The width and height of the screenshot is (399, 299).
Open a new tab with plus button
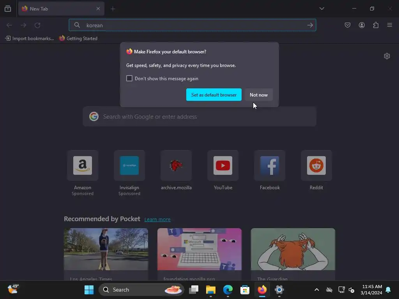tap(113, 9)
